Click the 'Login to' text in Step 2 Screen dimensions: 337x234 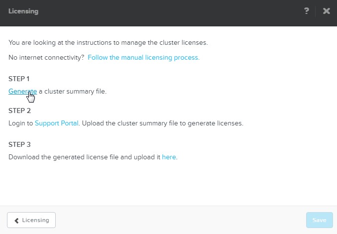point(20,123)
